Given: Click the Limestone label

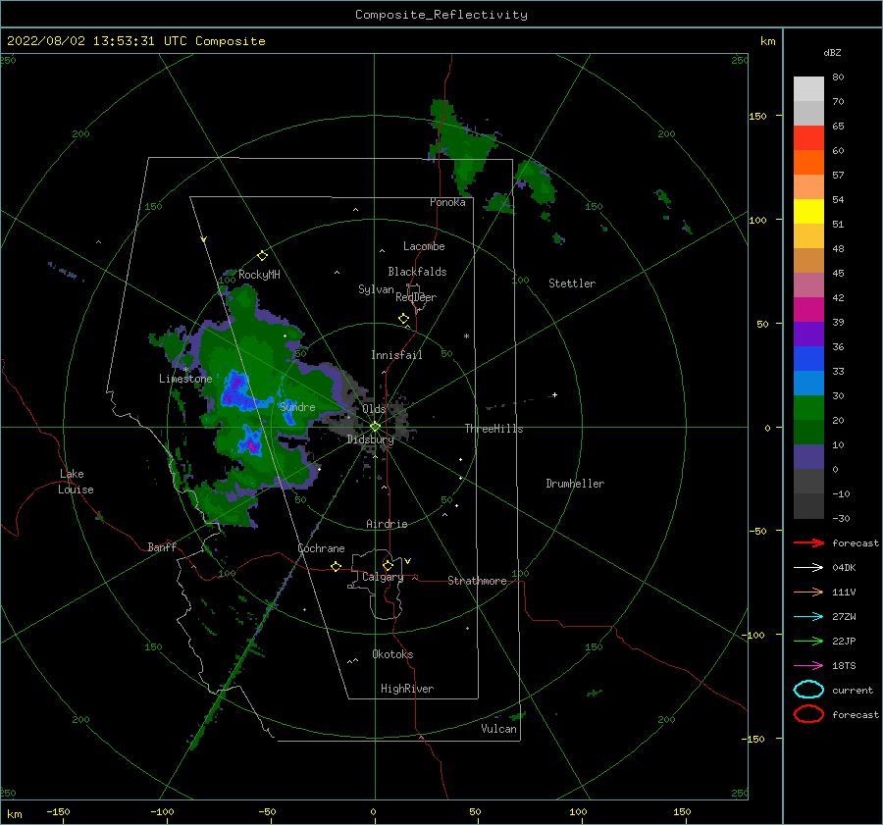Looking at the screenshot, I should click(x=185, y=379).
